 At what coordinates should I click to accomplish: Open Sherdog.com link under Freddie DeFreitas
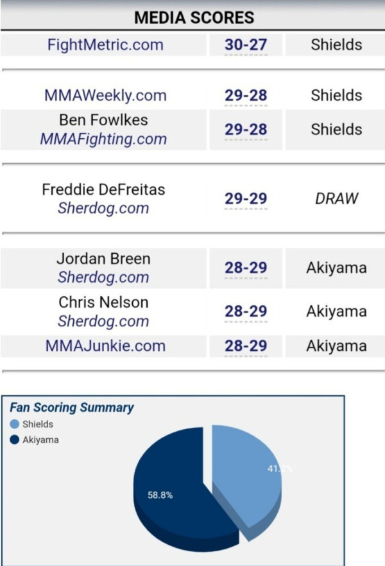103,208
